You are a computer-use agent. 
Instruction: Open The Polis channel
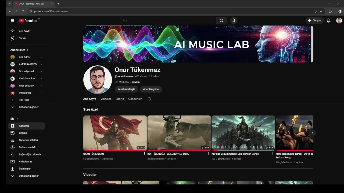click(x=26, y=100)
